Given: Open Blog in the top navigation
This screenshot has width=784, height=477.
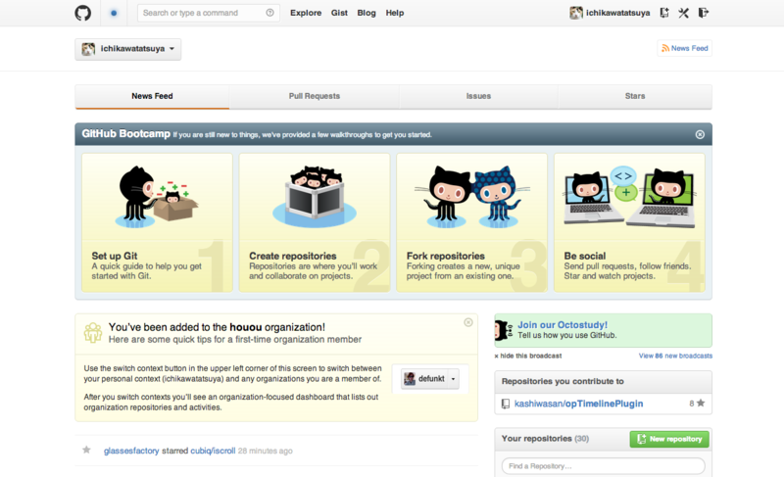Looking at the screenshot, I should coord(367,13).
